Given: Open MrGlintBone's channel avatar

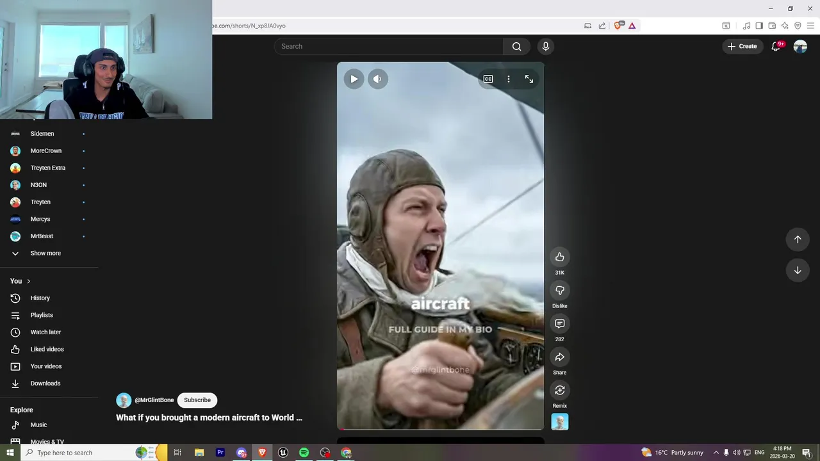Looking at the screenshot, I should coord(124,400).
